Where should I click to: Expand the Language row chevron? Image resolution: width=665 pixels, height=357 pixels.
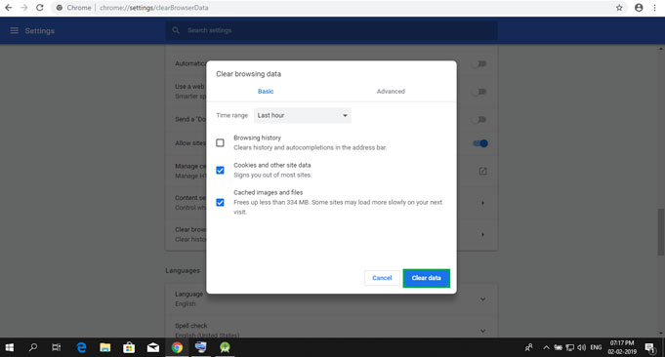point(482,299)
